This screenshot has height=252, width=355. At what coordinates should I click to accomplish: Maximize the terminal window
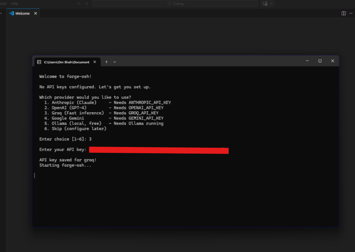[320, 61]
